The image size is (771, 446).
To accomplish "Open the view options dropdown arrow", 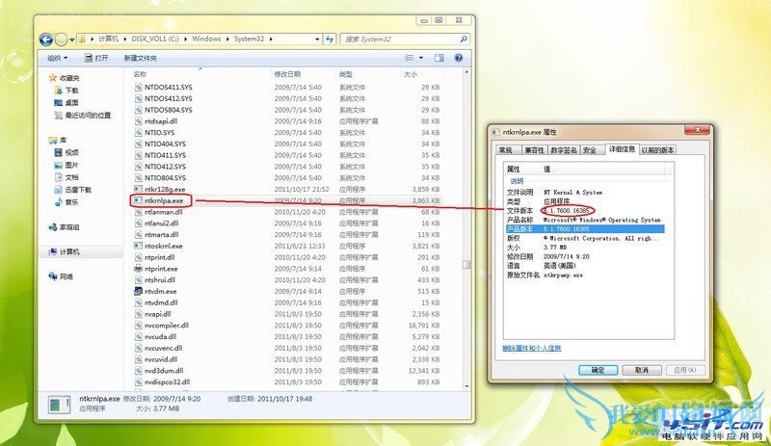I will [x=421, y=58].
